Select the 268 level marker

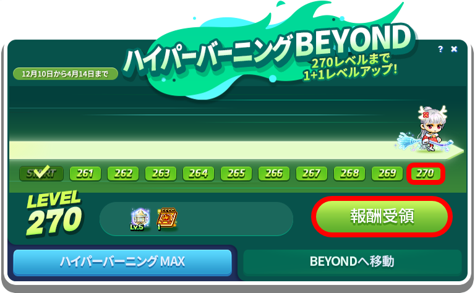pos(349,174)
